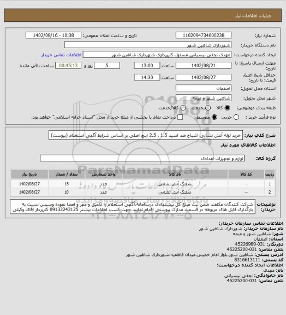Click the delivery province field اصفهان

pyautogui.click(x=204, y=88)
